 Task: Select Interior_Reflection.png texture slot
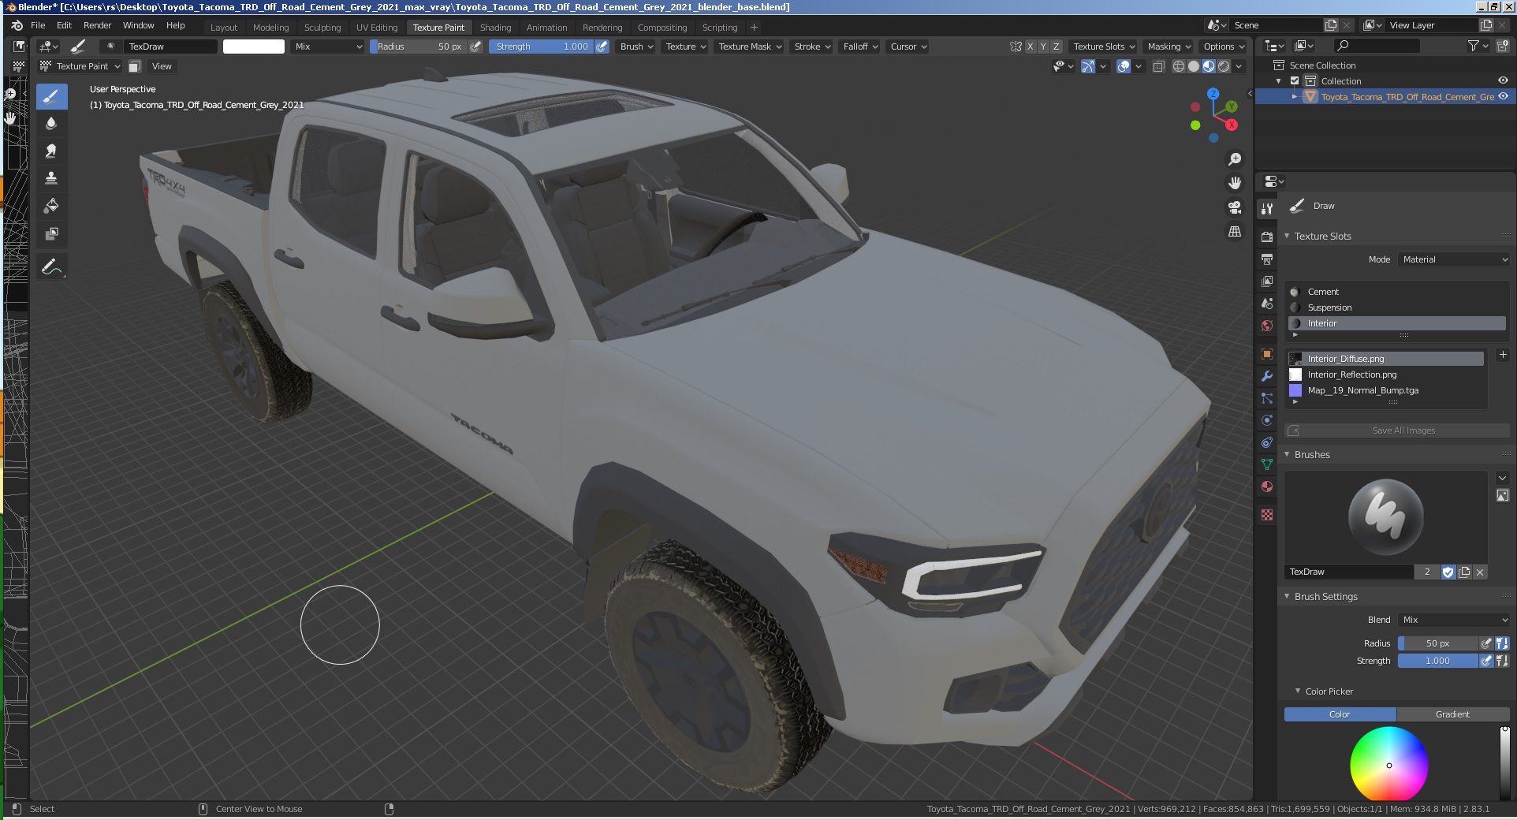[1385, 375]
